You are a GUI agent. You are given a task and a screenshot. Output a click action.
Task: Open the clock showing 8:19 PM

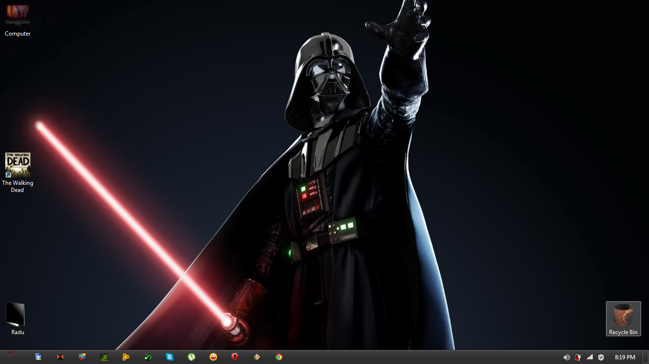pos(625,357)
